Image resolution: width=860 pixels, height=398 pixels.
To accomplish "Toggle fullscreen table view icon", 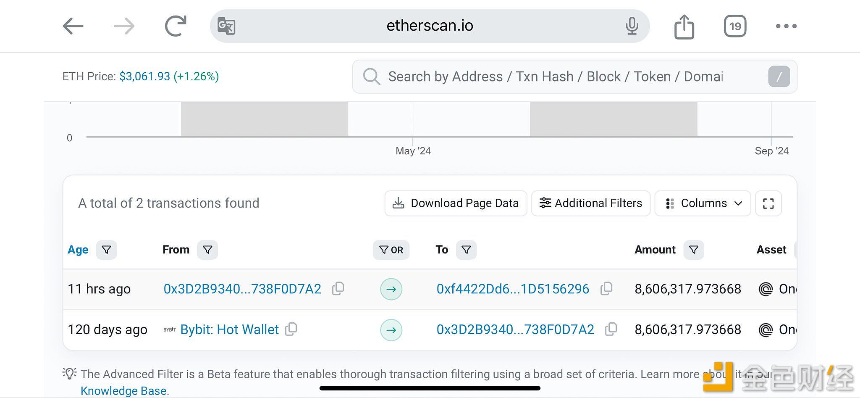I will pyautogui.click(x=768, y=203).
